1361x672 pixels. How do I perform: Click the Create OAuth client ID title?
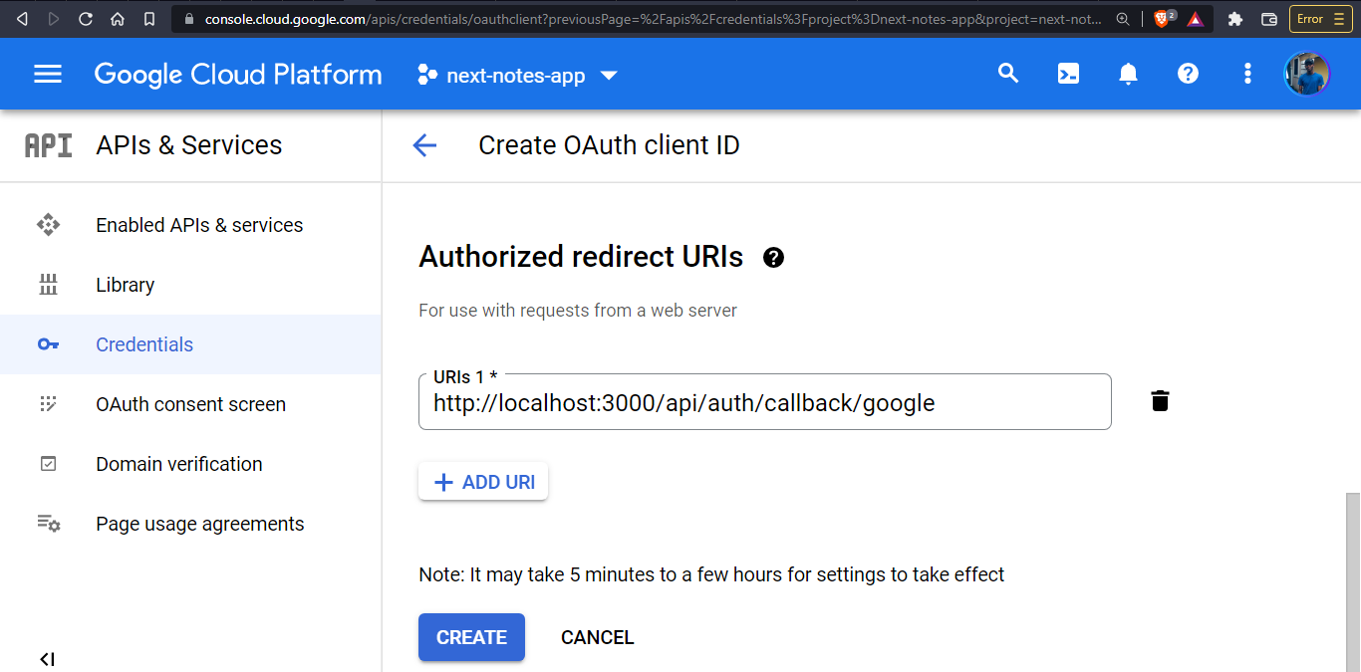point(609,145)
